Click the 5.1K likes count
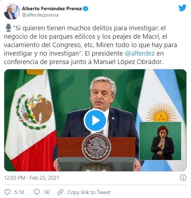This screenshot has width=191, height=198. (x=19, y=192)
